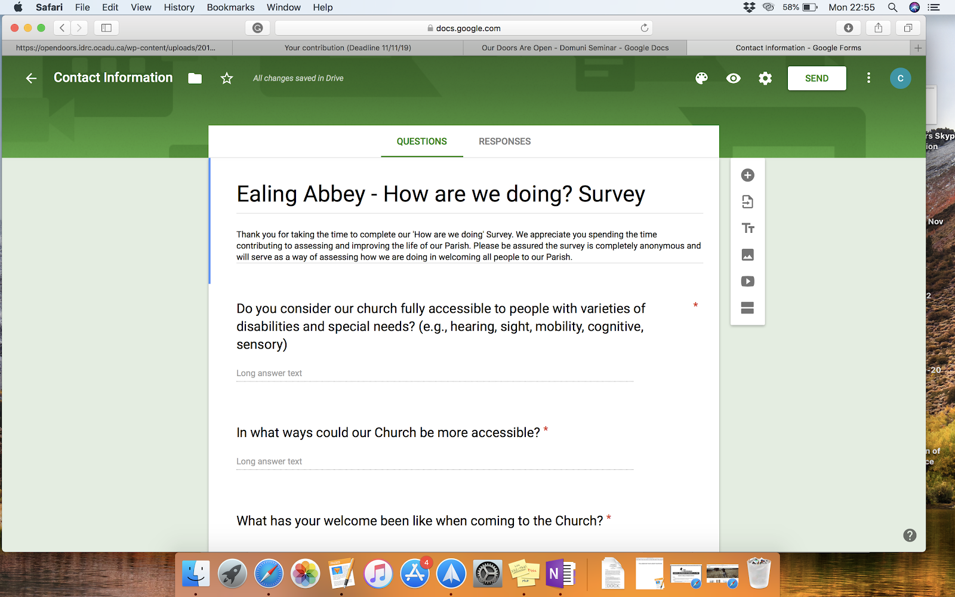
Task: Click the Safari forward button
Action: pos(79,27)
